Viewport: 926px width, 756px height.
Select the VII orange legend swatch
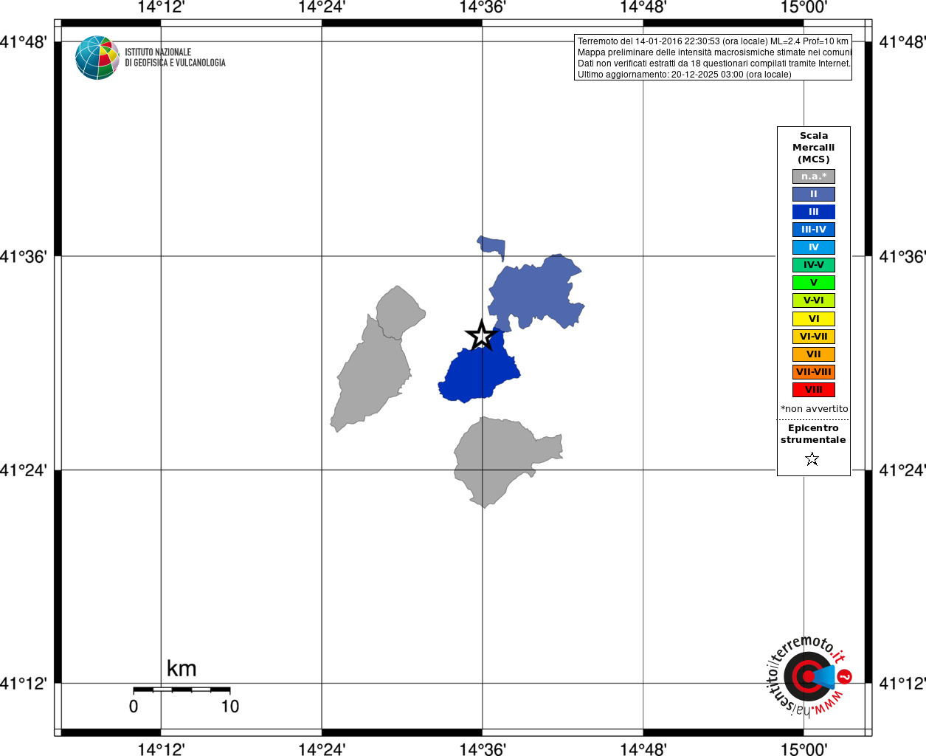[x=814, y=354]
